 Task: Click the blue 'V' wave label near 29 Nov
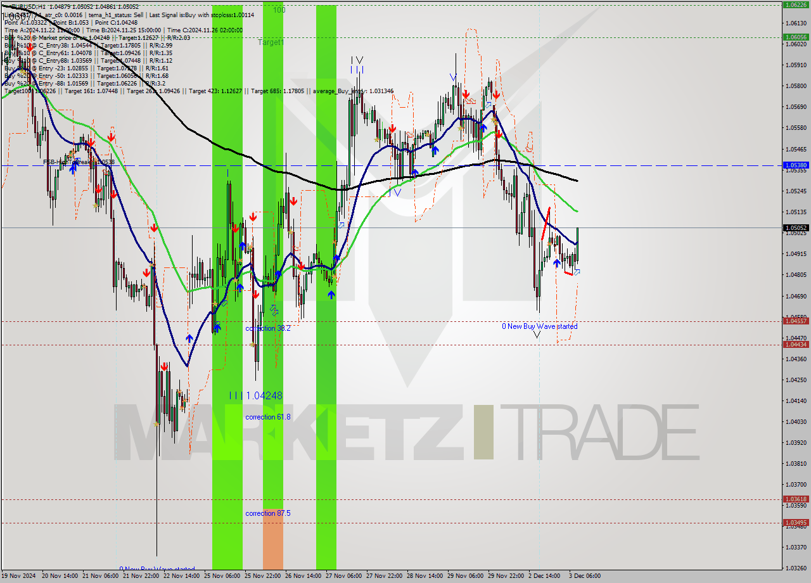click(453, 77)
